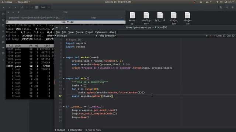This screenshot has height=132, width=236.
Task: Click the 'import asyncio' code line
Action: pyautogui.click(x=76, y=43)
